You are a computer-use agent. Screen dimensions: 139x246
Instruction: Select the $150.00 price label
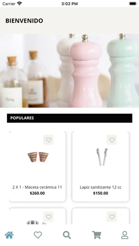coord(101,193)
